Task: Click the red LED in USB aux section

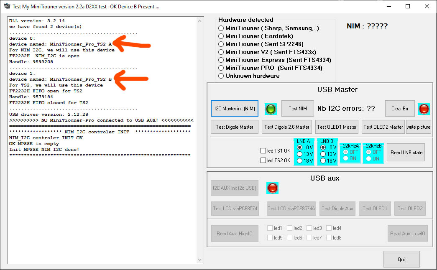Action: [x=272, y=188]
